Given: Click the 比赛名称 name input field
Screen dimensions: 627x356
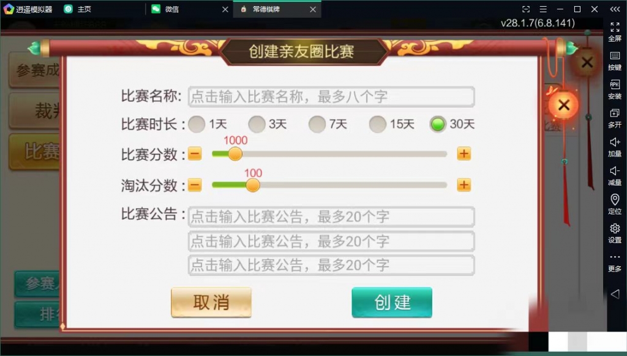Looking at the screenshot, I should click(331, 97).
